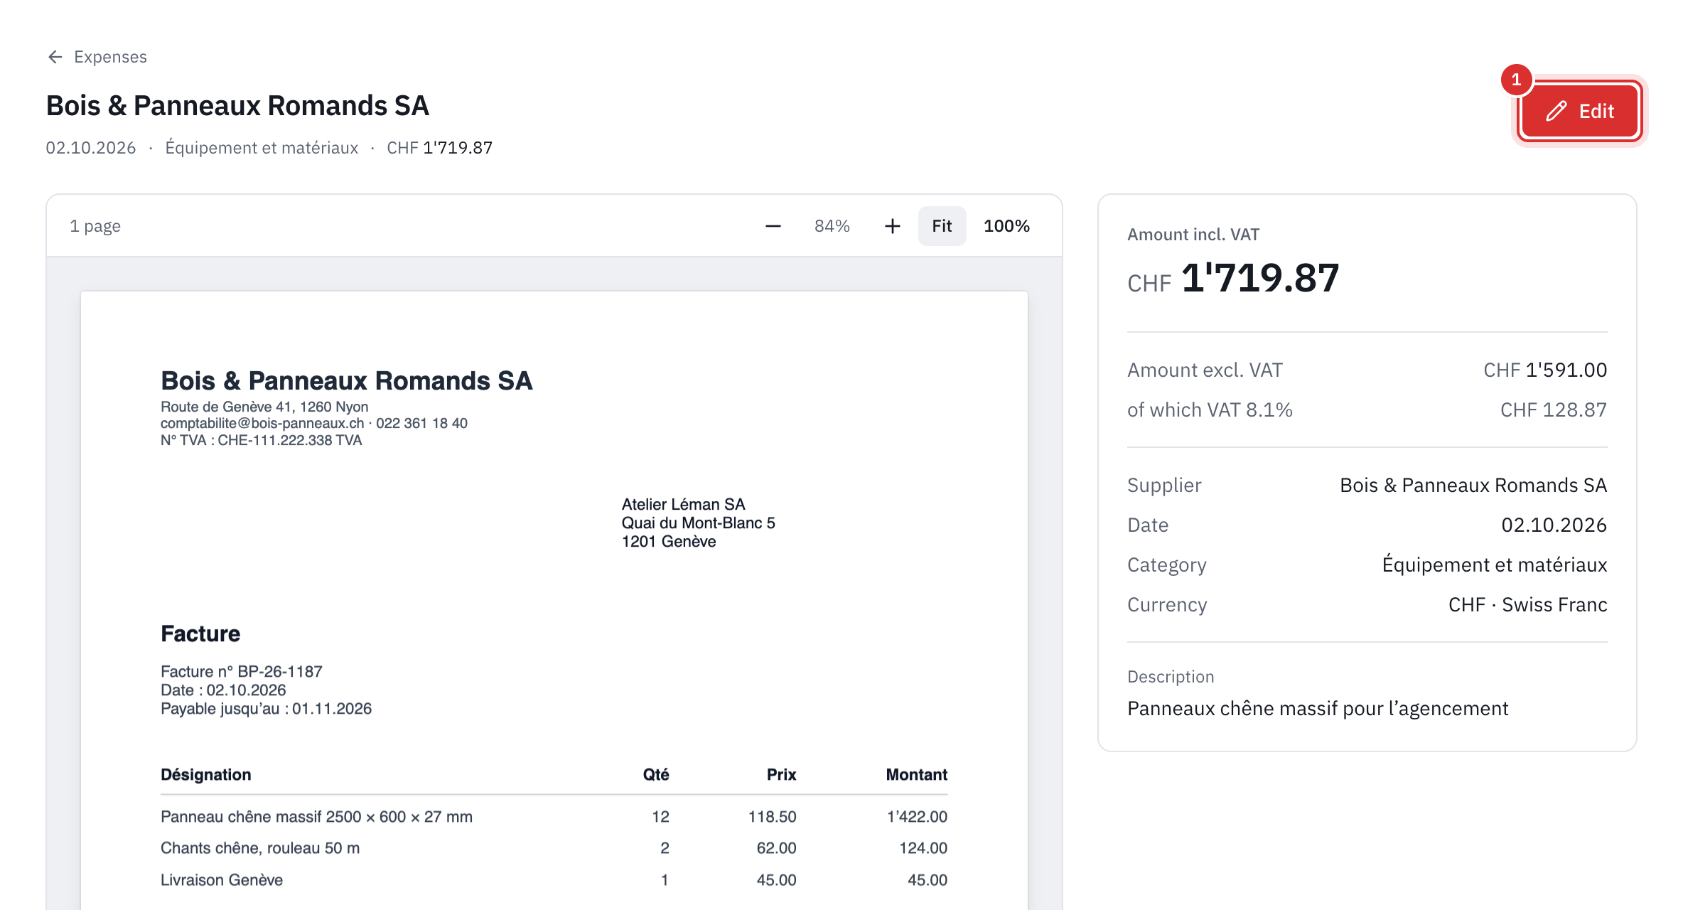Viewport: 1683px width, 910px height.
Task: Click 'Payable jusqu'au : 01.11.2026' line
Action: click(267, 709)
